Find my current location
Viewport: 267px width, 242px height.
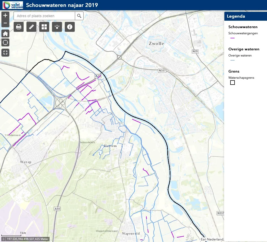5,42
